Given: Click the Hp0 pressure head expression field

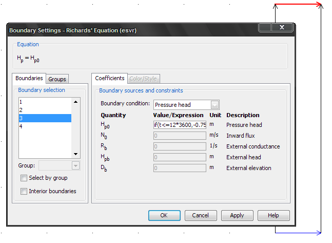Looking at the screenshot, I should pos(179,125).
